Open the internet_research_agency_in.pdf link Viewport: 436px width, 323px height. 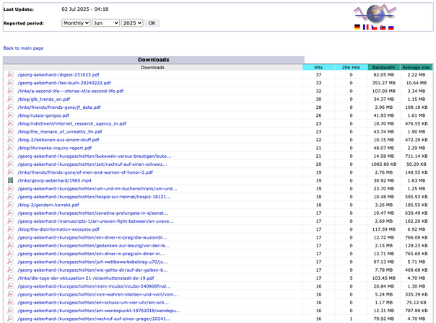(x=72, y=123)
